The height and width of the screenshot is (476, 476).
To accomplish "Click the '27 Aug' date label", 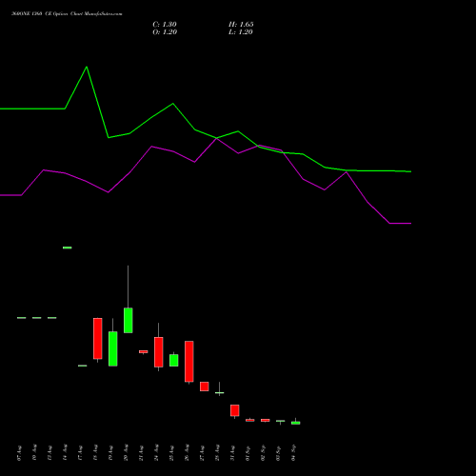I will click(x=202, y=453).
